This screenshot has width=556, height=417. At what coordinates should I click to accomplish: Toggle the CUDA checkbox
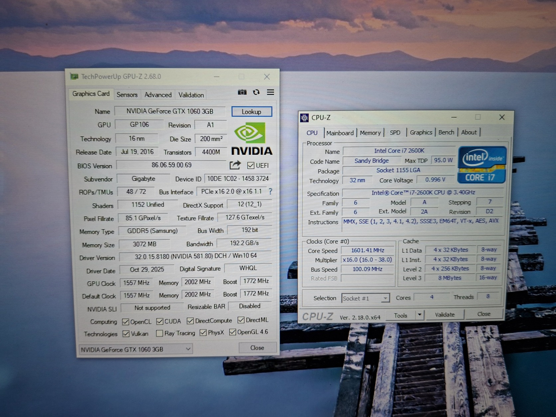pyautogui.click(x=160, y=321)
